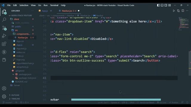Click Spaces: 4 indentation setting
The height and width of the screenshot is (107, 191).
tap(115, 103)
